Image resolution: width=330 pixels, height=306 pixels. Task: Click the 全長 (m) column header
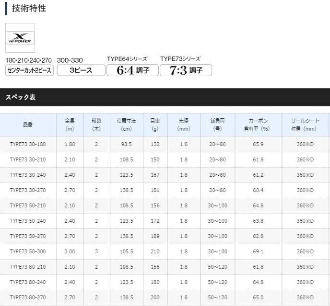pyautogui.click(x=70, y=125)
